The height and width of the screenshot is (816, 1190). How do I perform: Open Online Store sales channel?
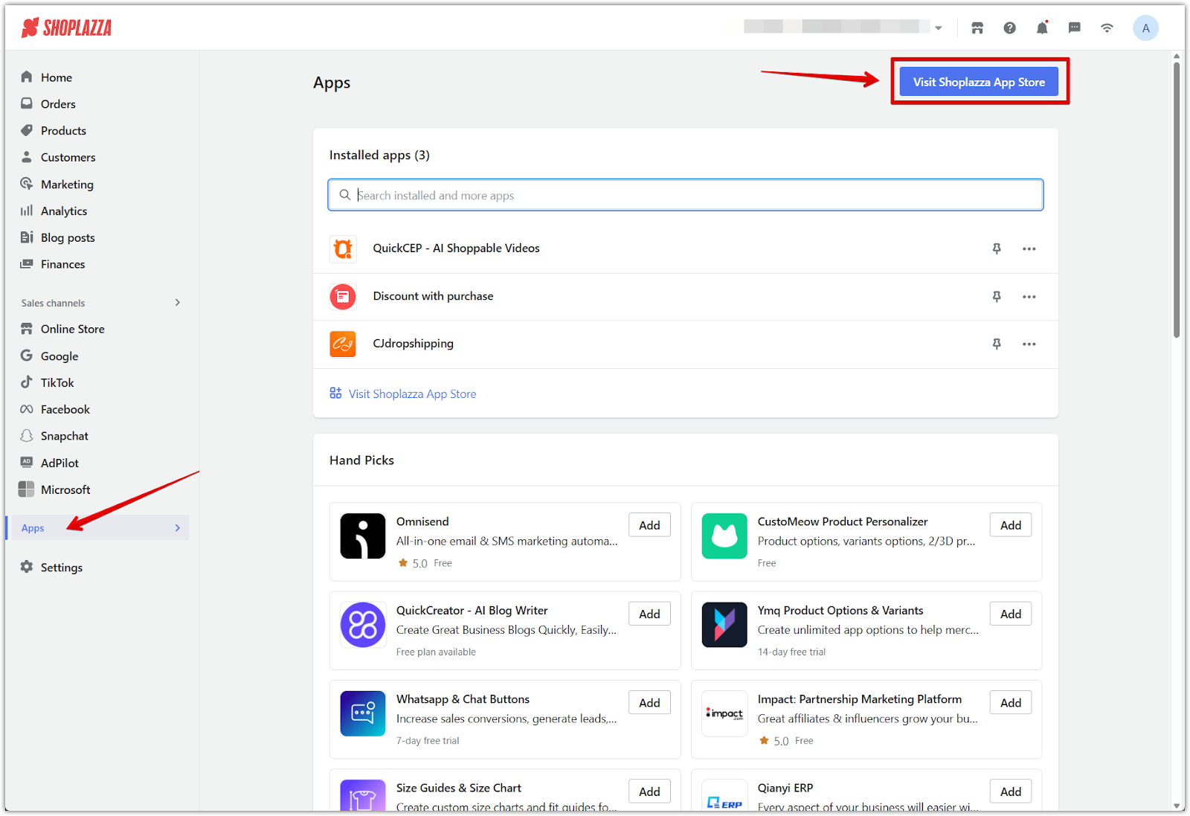72,329
